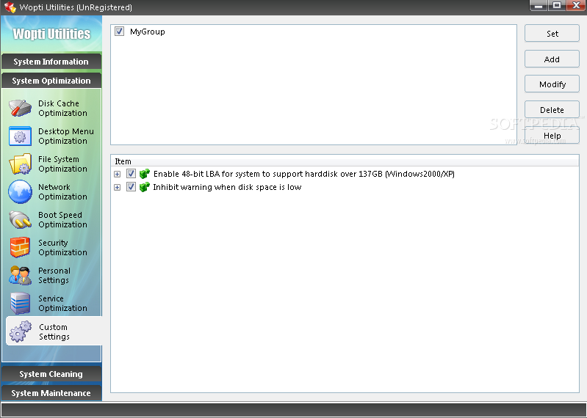The image size is (587, 418).
Task: Select the 'Enable 48-bit LBA for system' row text
Action: (x=304, y=174)
